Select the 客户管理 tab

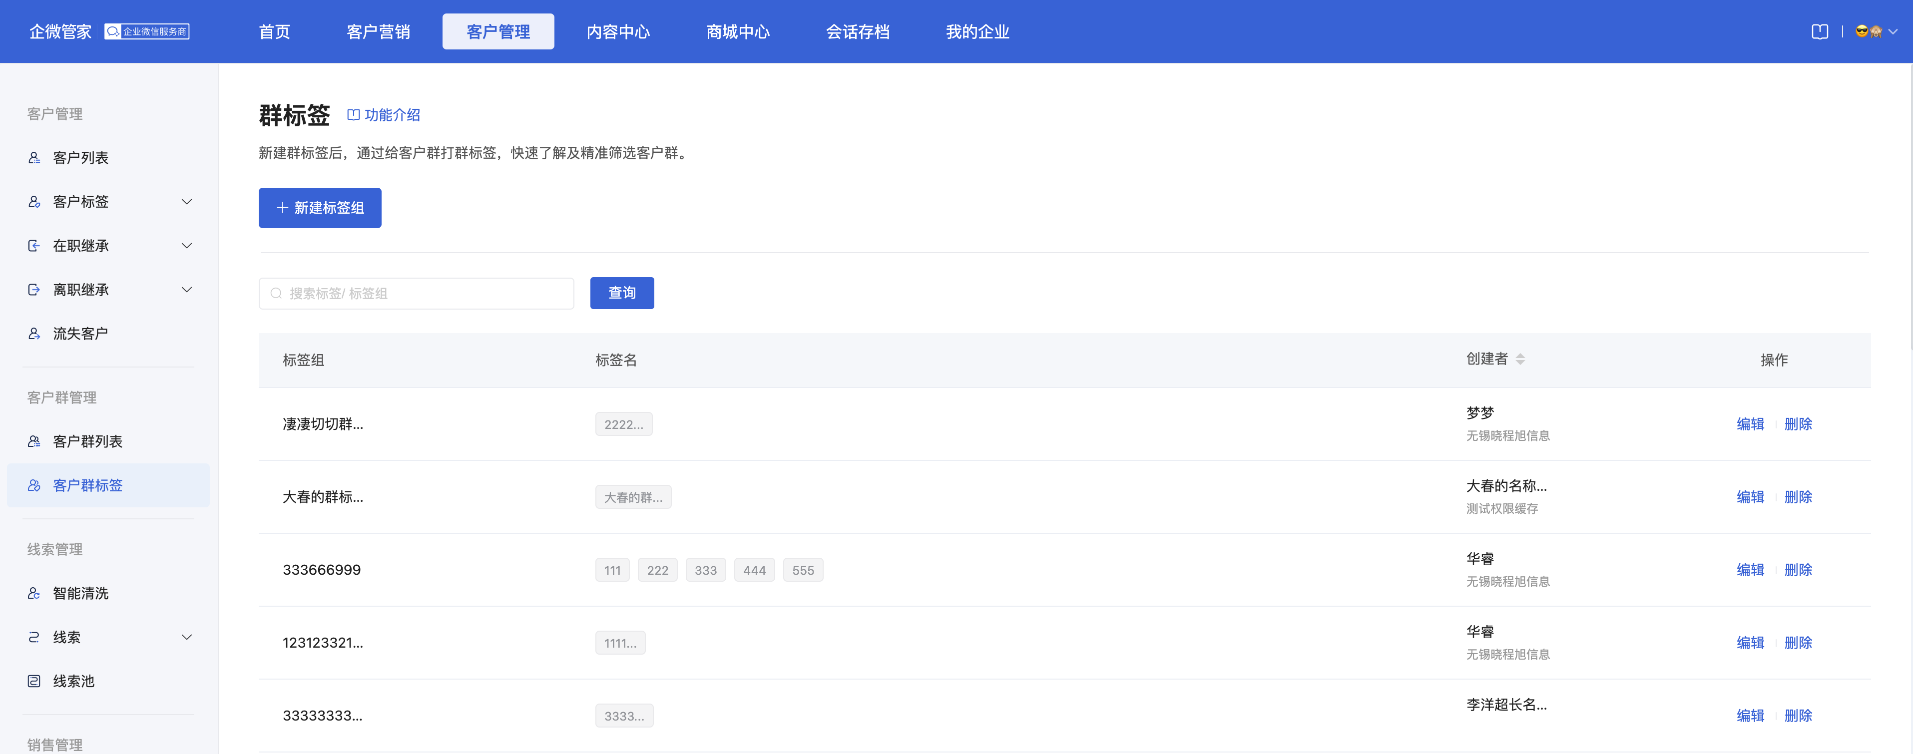(x=498, y=31)
